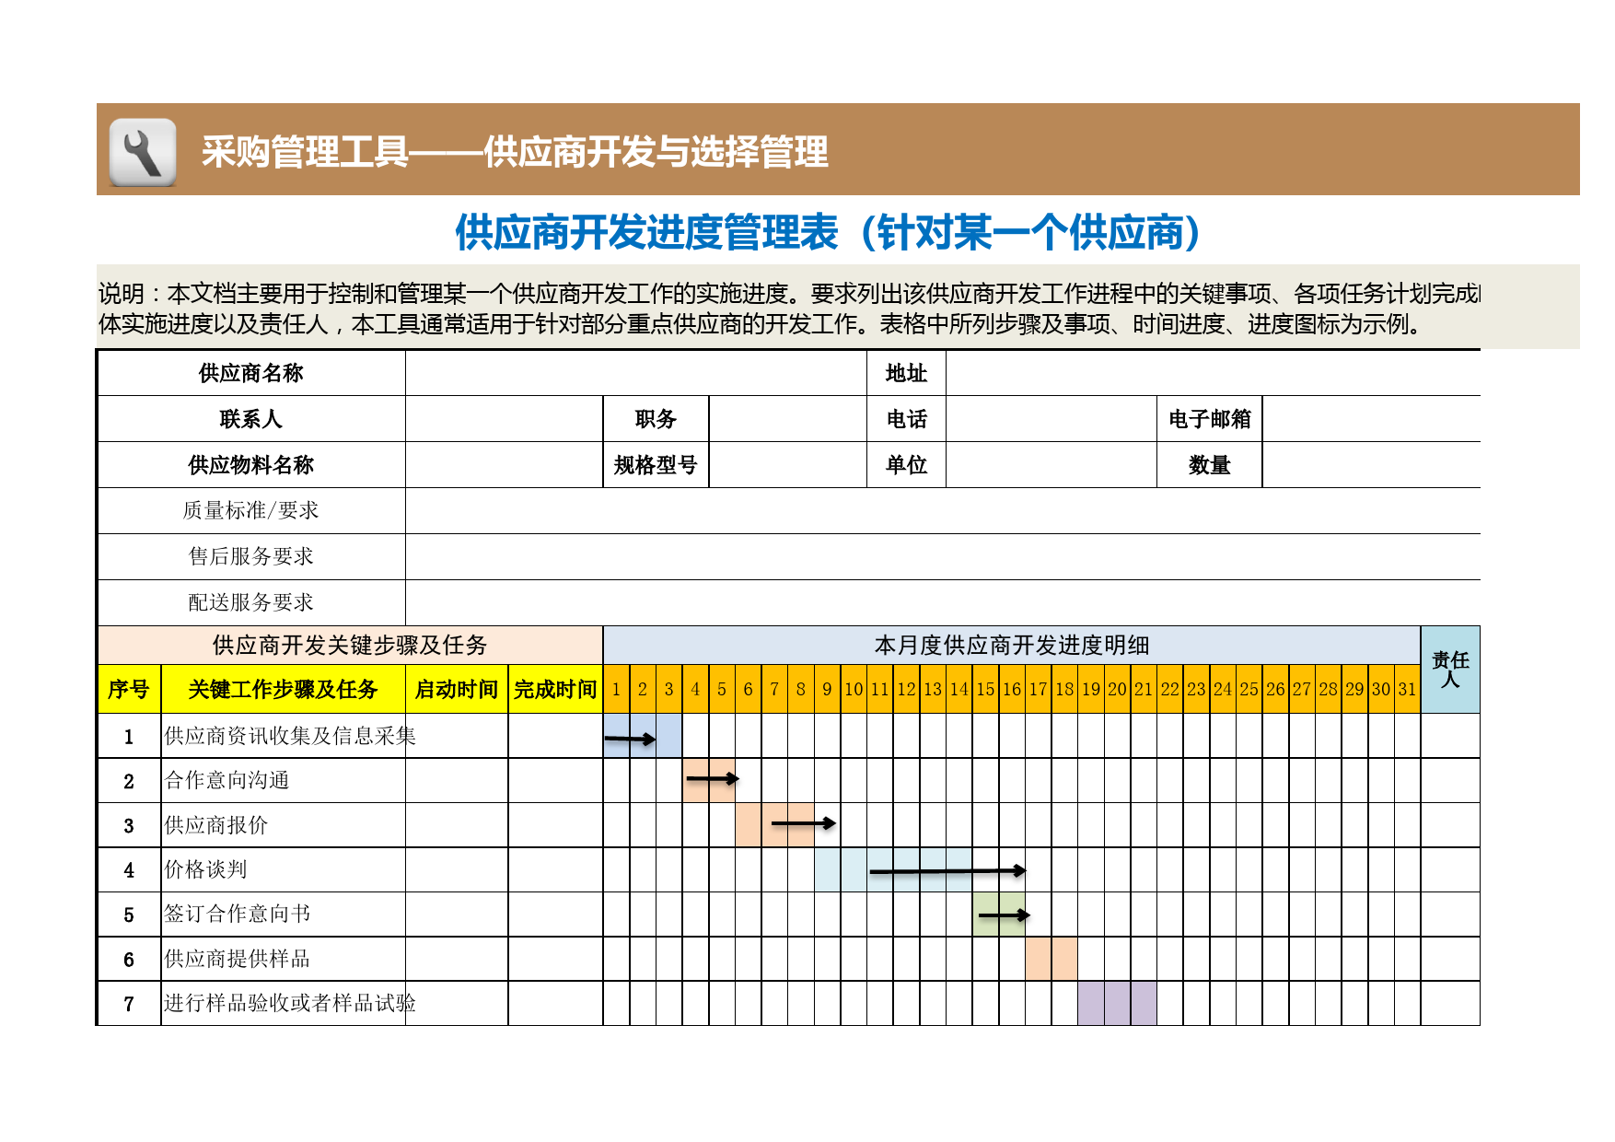Select the 规格型号 label cell
The height and width of the screenshot is (1142, 1615).
656,465
